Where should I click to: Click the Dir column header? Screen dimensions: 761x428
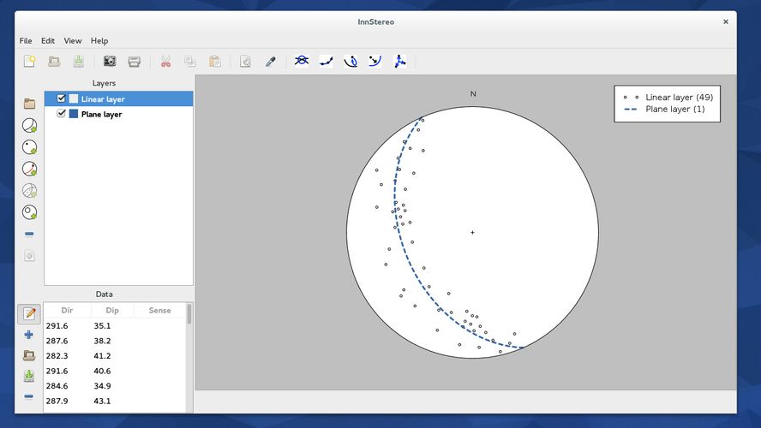click(x=67, y=311)
